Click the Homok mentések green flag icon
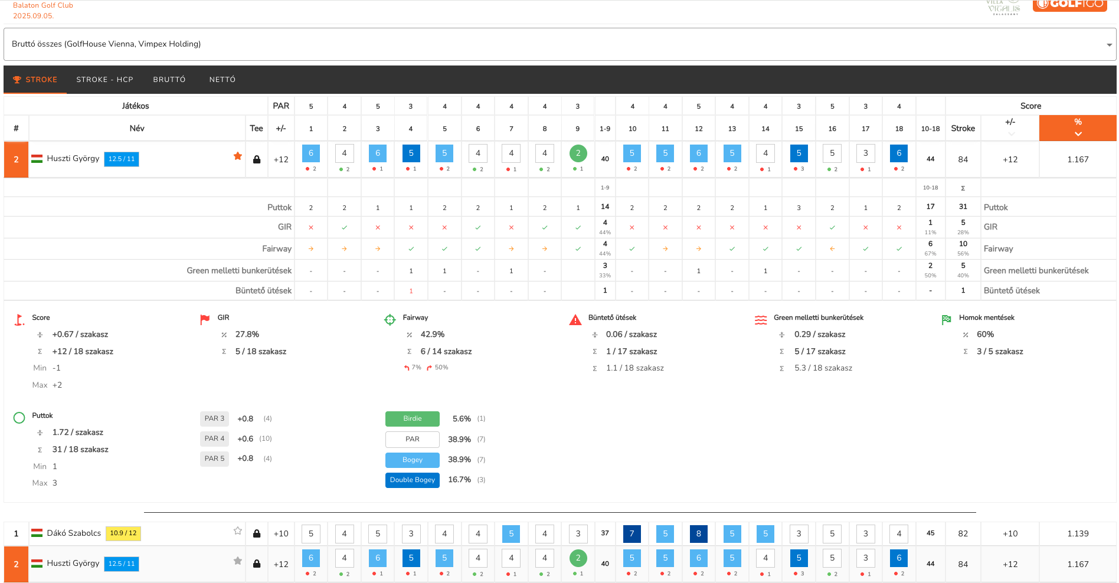Image resolution: width=1119 pixels, height=583 pixels. point(946,320)
